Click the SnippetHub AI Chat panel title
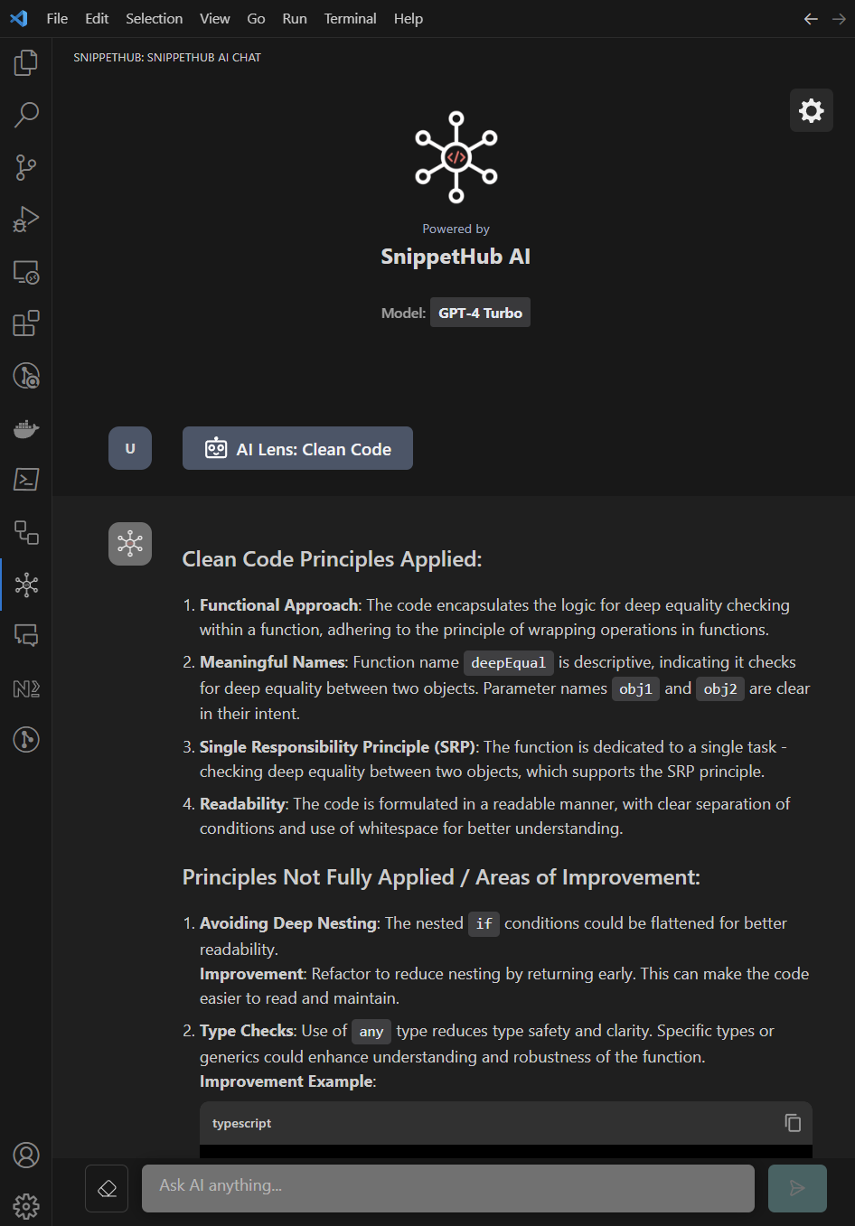 [167, 57]
